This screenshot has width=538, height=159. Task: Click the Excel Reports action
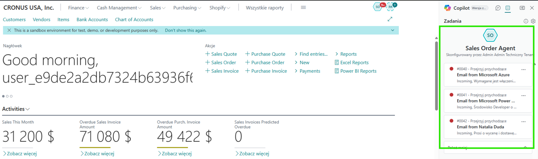click(352, 62)
